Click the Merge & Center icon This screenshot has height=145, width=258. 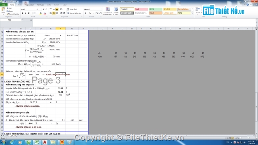click(x=74, y=13)
